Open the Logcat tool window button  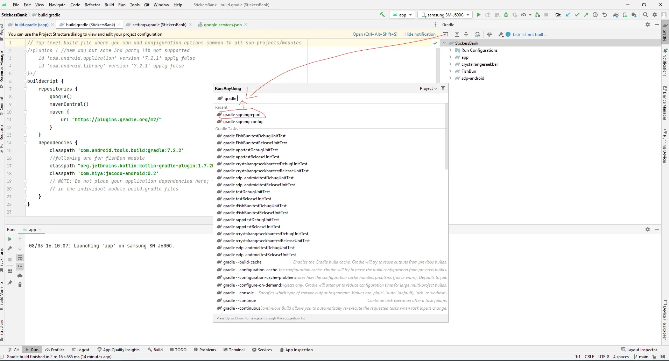[x=80, y=349]
